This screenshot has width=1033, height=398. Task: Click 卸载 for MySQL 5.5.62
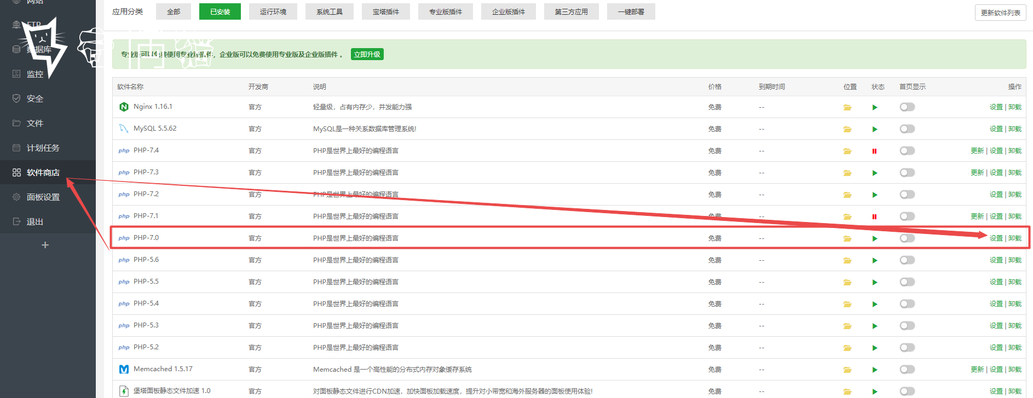point(1015,129)
